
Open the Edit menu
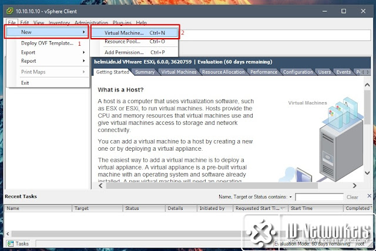25,22
